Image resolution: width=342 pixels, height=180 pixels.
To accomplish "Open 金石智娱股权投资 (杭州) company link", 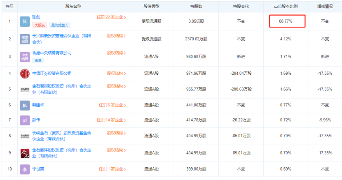I will point(61,89).
